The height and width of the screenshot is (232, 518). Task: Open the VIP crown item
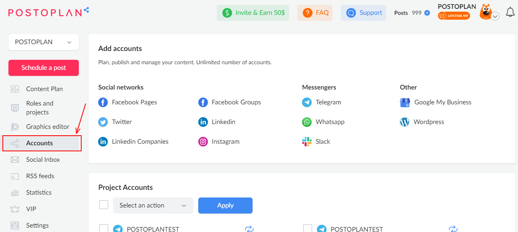(15, 209)
